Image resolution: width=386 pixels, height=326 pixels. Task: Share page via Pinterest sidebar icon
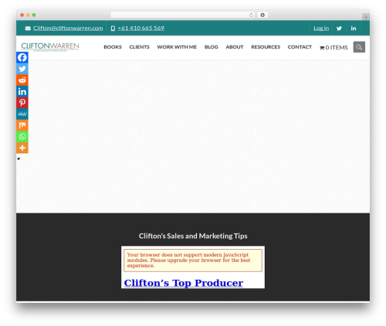point(22,103)
